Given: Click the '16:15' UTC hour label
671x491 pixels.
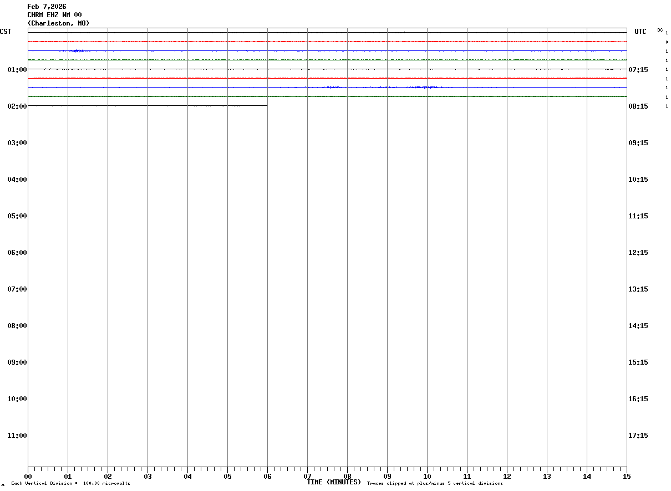Looking at the screenshot, I should pos(638,398).
